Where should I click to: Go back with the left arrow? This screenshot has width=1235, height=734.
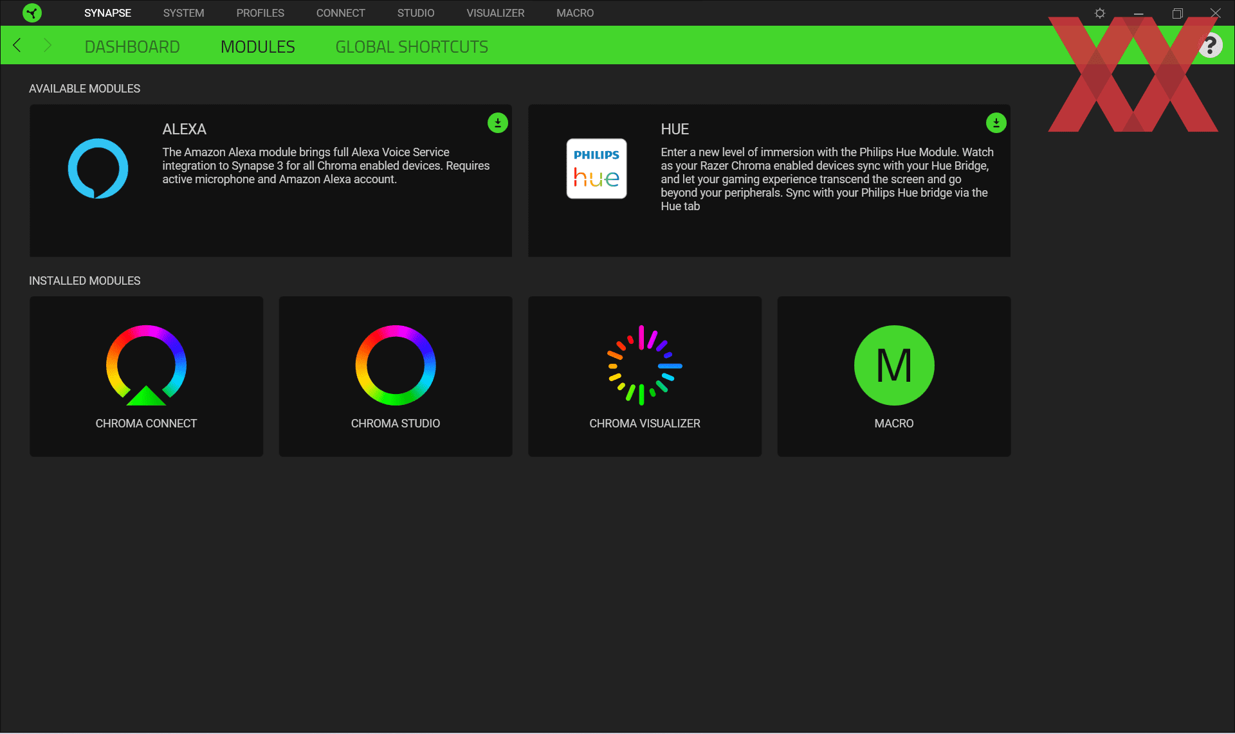(17, 45)
